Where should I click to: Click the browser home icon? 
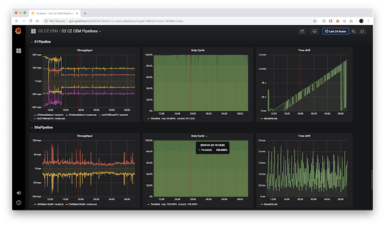(37, 21)
